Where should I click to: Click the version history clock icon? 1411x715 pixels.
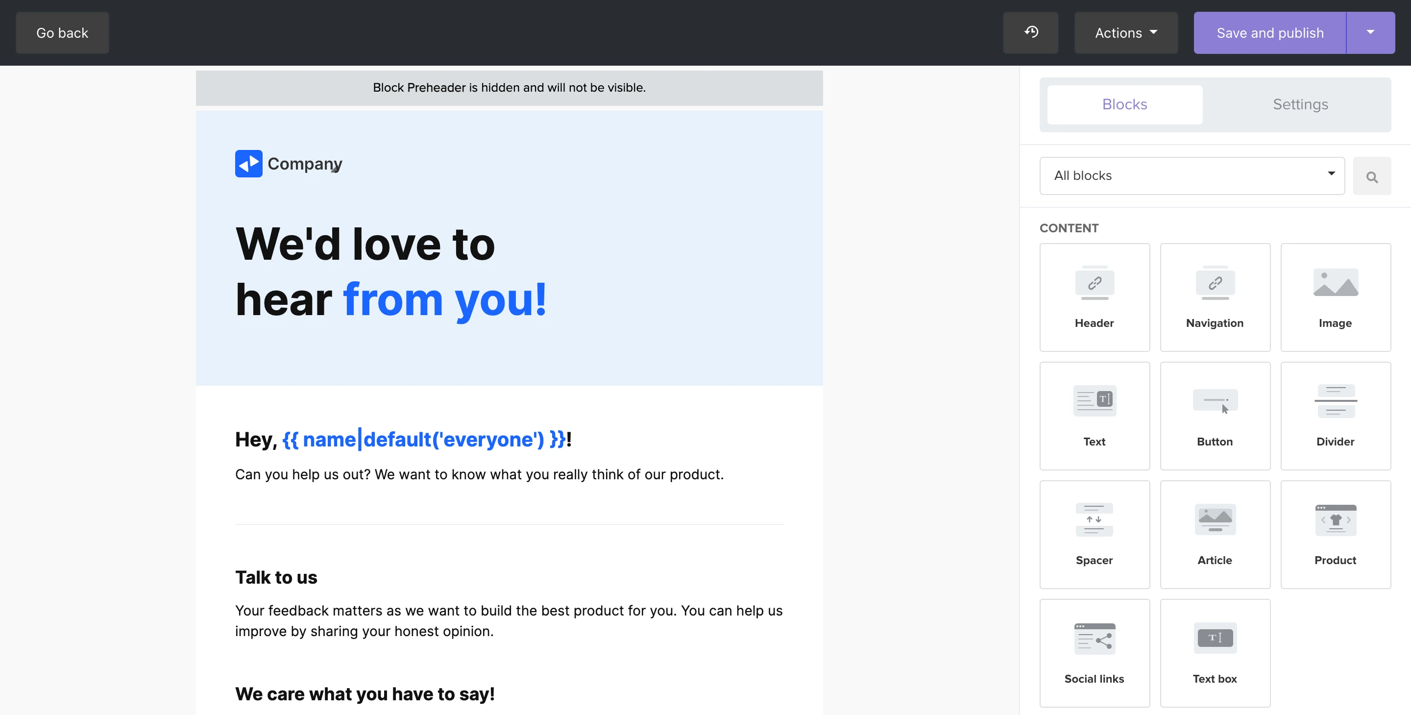(1030, 32)
